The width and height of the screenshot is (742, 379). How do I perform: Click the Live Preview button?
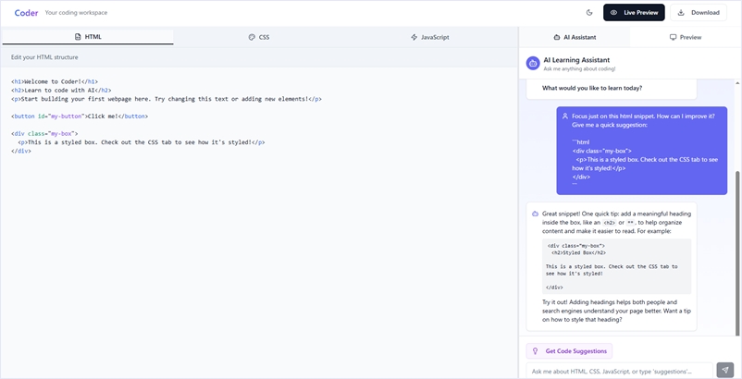tap(634, 13)
